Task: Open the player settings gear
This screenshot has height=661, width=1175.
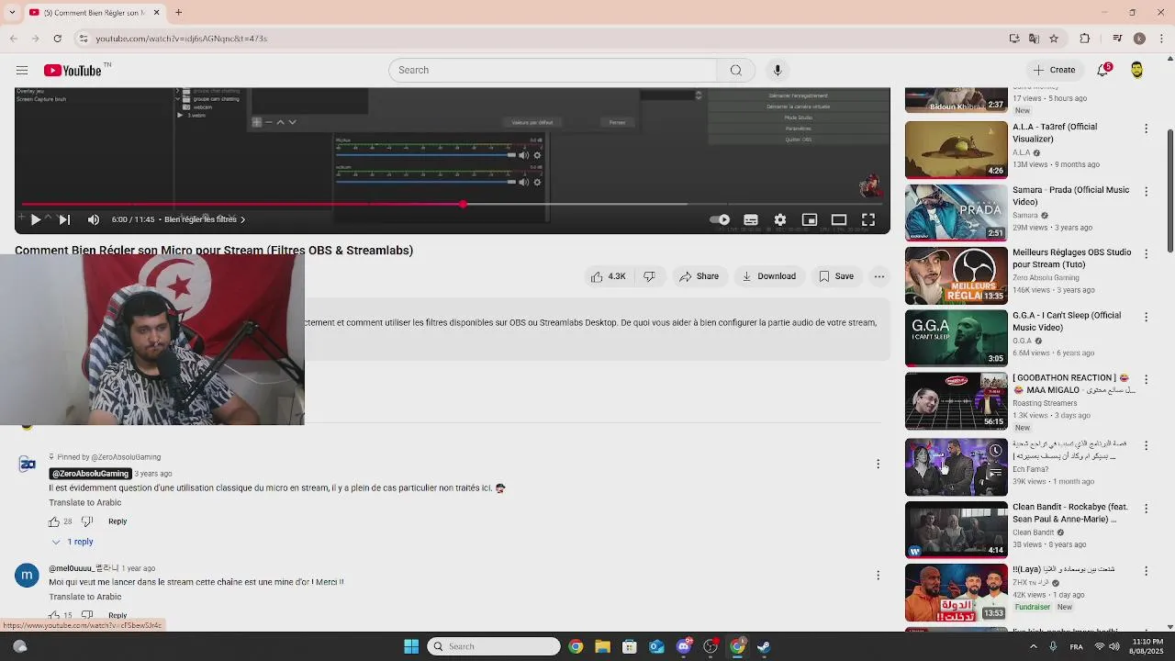Action: pyautogui.click(x=780, y=219)
